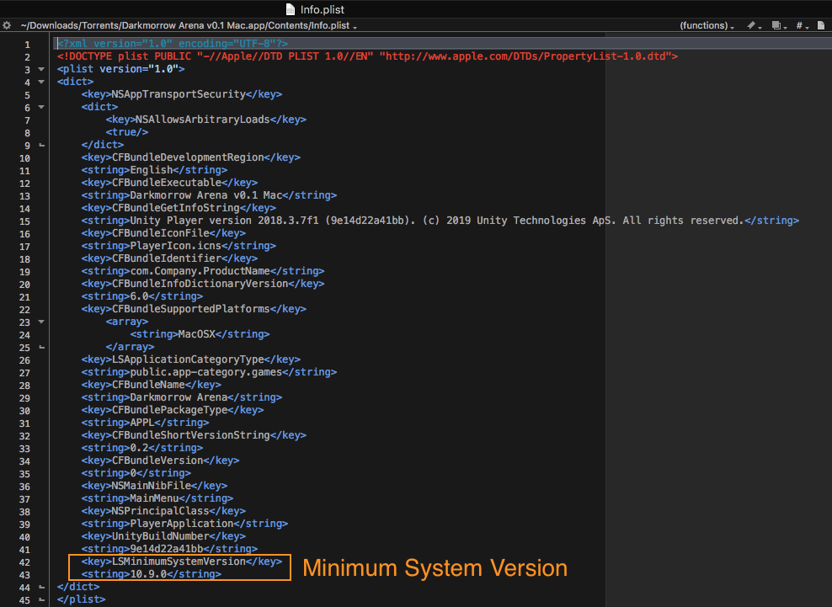Click the NSAllowsArbitraryLoads key

click(x=205, y=120)
